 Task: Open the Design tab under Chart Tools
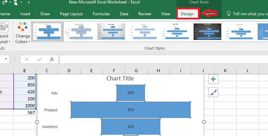pyautogui.click(x=187, y=14)
